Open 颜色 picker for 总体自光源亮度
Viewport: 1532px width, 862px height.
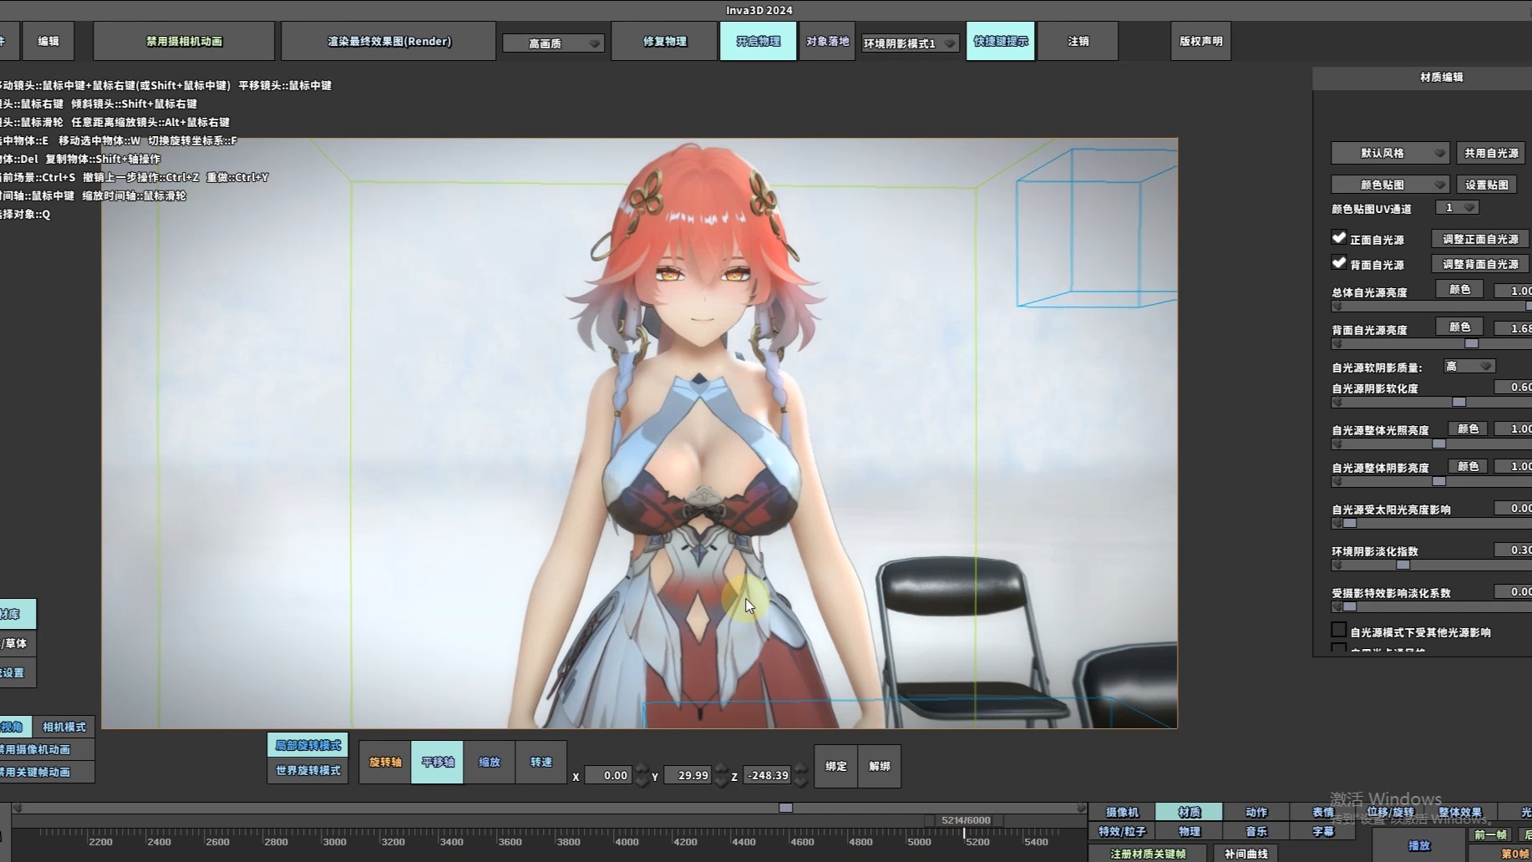[1459, 289]
